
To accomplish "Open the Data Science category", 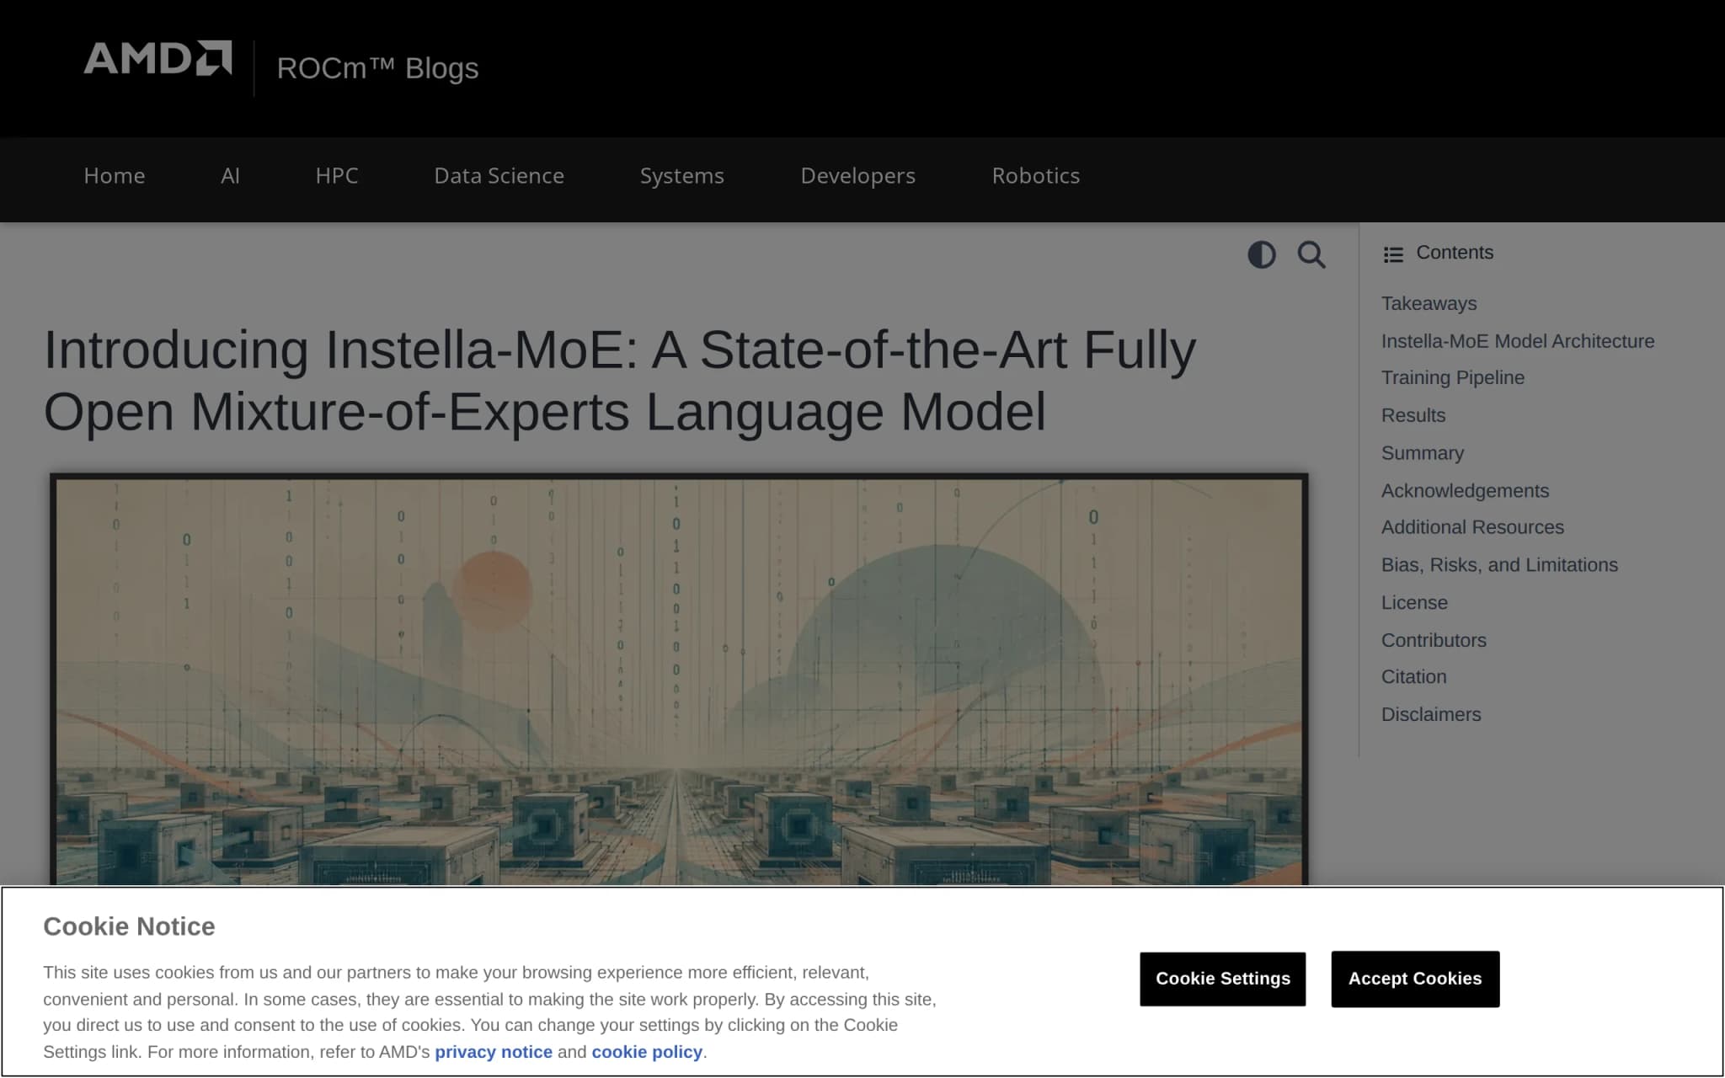I will [x=499, y=175].
